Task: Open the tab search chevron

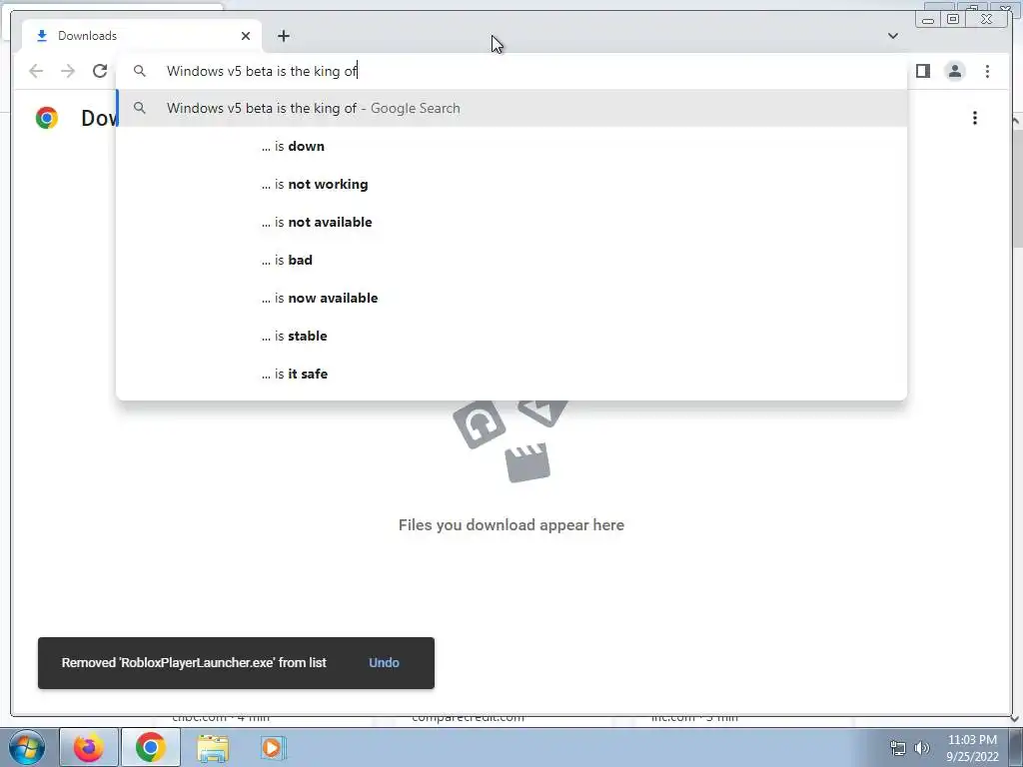Action: (x=892, y=36)
